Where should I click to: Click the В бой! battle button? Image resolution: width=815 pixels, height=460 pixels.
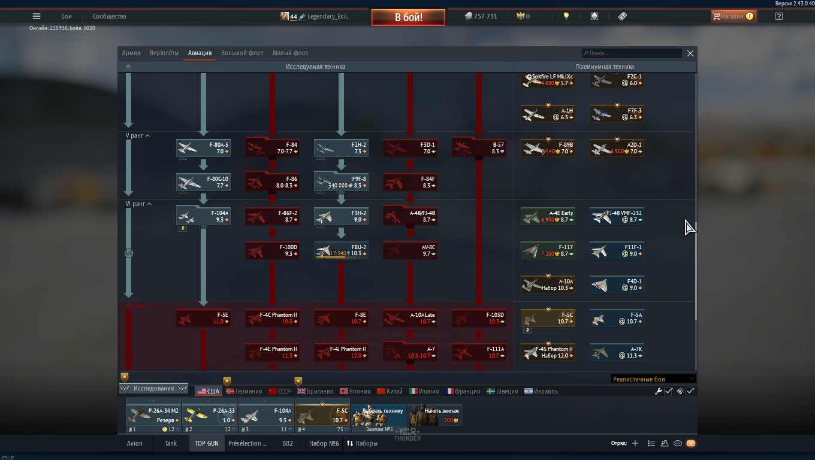click(x=408, y=17)
